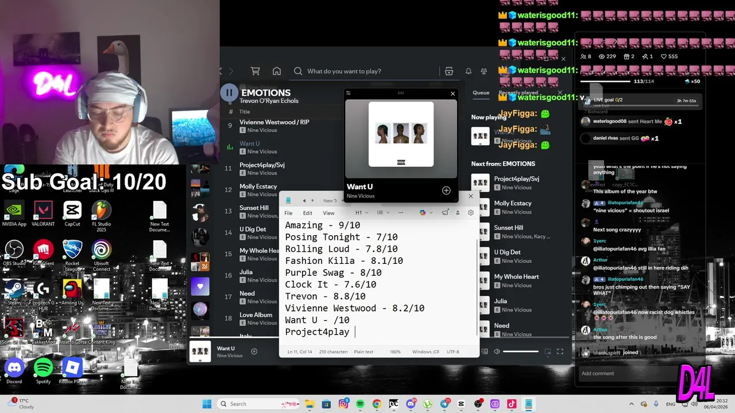Select Sunset Hill in the track list
The height and width of the screenshot is (413, 735).
(x=254, y=208)
